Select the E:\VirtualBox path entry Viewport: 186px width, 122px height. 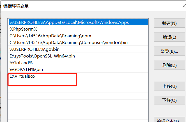(x=78, y=76)
